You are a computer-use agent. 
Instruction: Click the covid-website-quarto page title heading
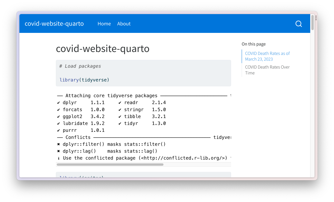tap(103, 48)
